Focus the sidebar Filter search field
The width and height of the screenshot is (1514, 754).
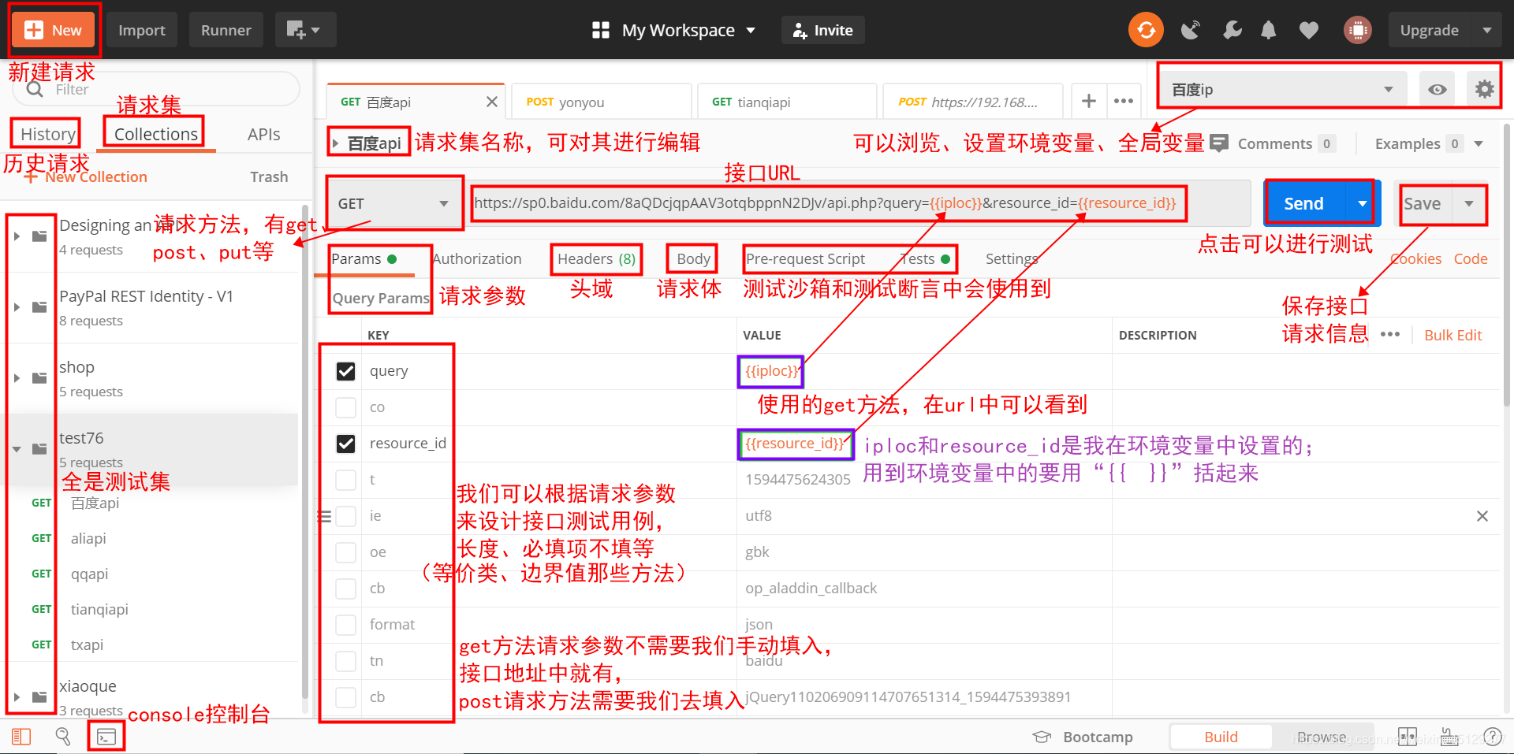click(156, 89)
